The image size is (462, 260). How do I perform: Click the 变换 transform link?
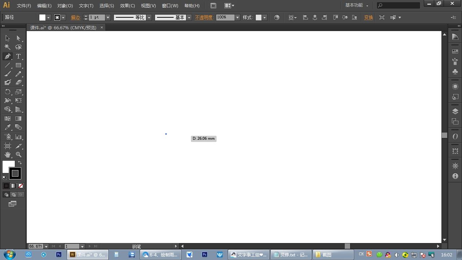click(x=369, y=17)
